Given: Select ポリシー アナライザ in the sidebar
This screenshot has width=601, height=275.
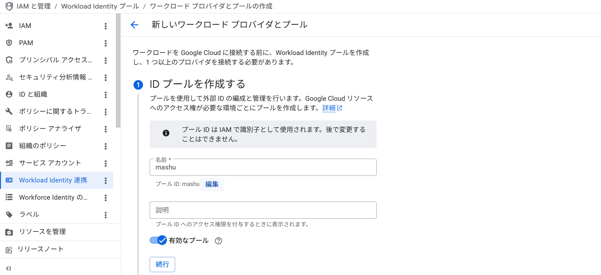Looking at the screenshot, I should 57,129.
